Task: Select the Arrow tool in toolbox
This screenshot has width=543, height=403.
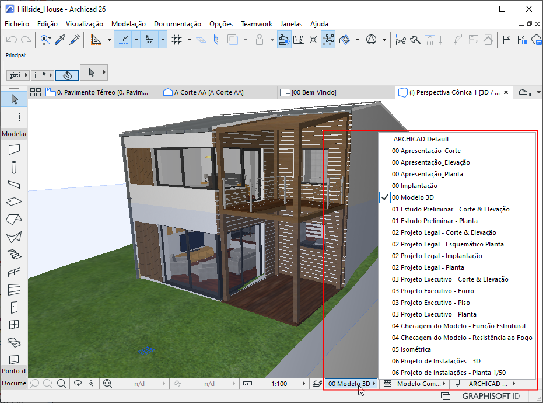Action: coord(14,99)
